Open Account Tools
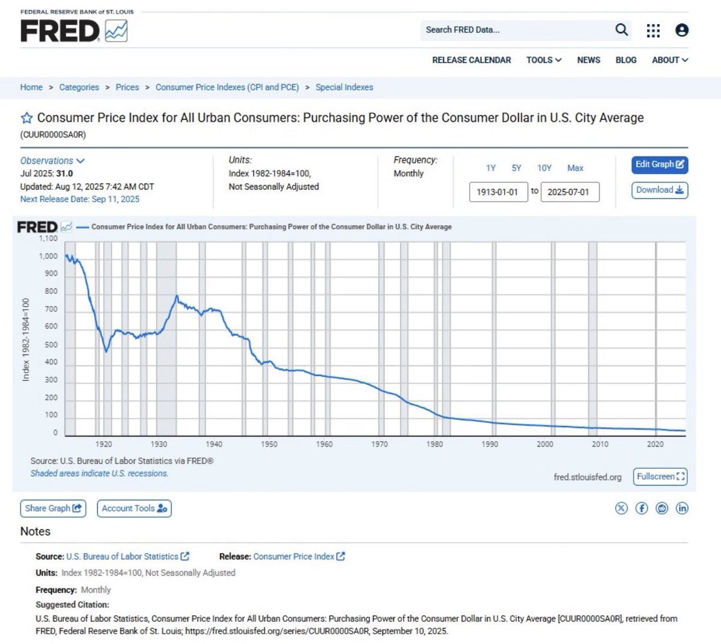Viewport: 721px width, 644px height. [x=135, y=508]
